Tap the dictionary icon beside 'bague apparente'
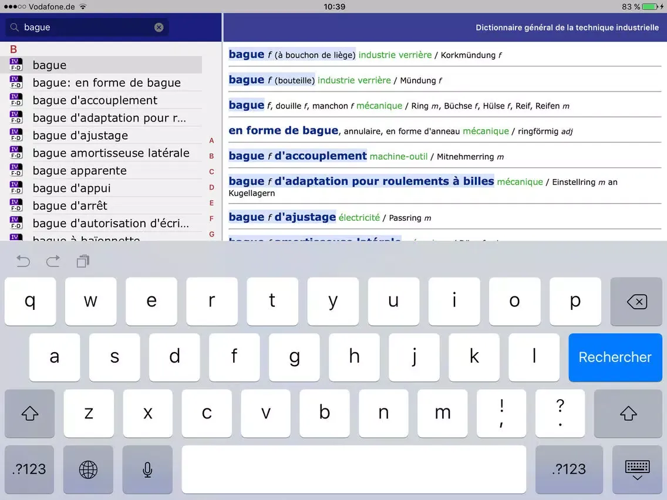This screenshot has height=500, width=667. pos(16,170)
